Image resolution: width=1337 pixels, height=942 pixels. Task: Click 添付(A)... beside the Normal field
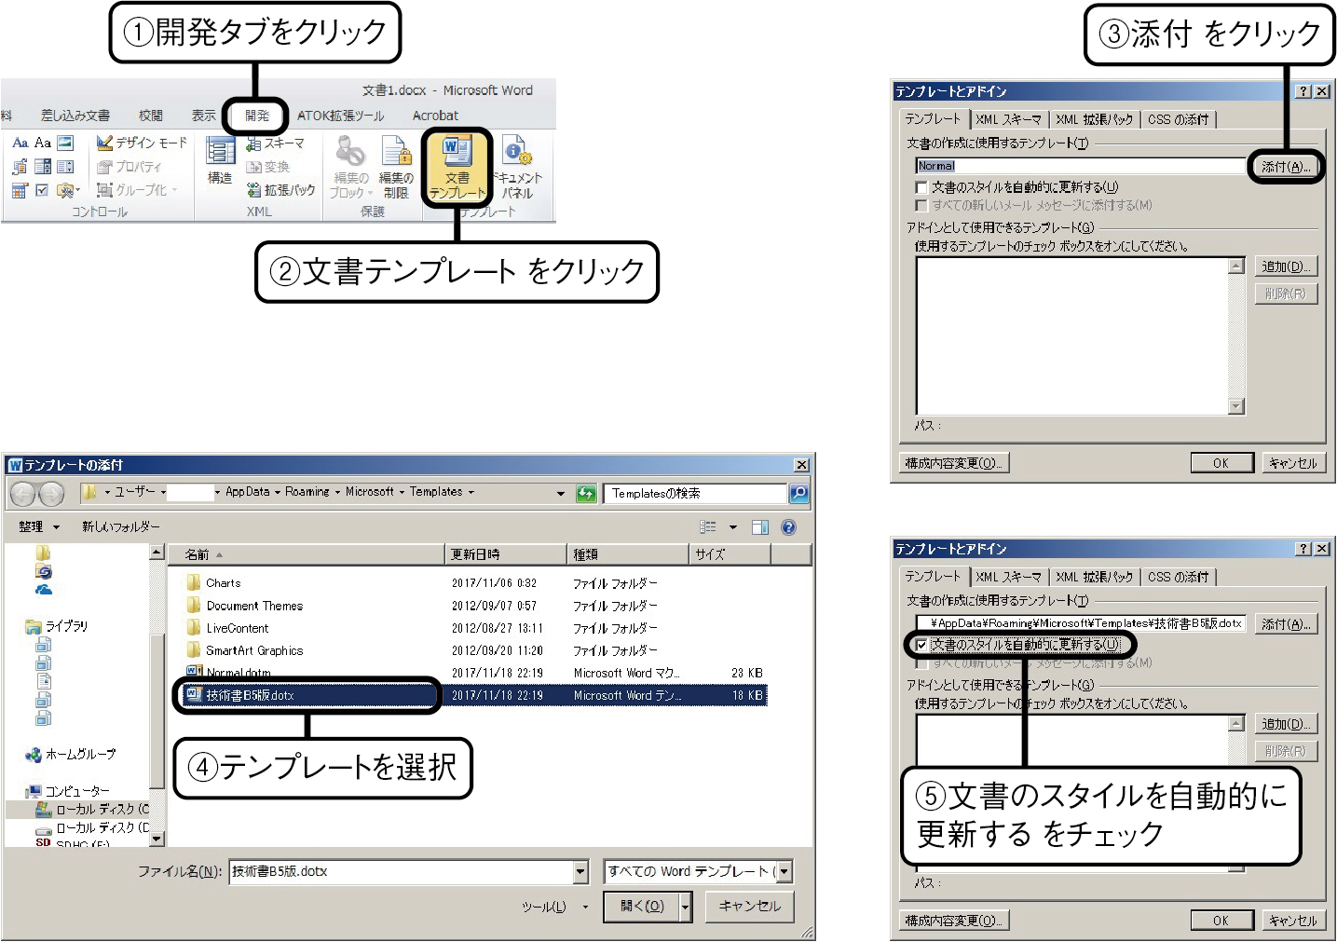coord(1286,167)
